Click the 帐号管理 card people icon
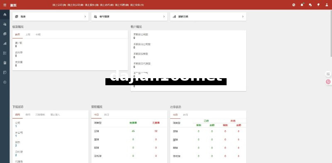332x163 pixels. 95,17
